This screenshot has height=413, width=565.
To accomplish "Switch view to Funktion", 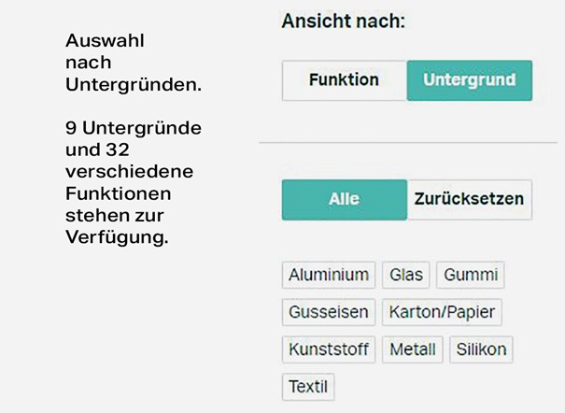I will [x=344, y=80].
